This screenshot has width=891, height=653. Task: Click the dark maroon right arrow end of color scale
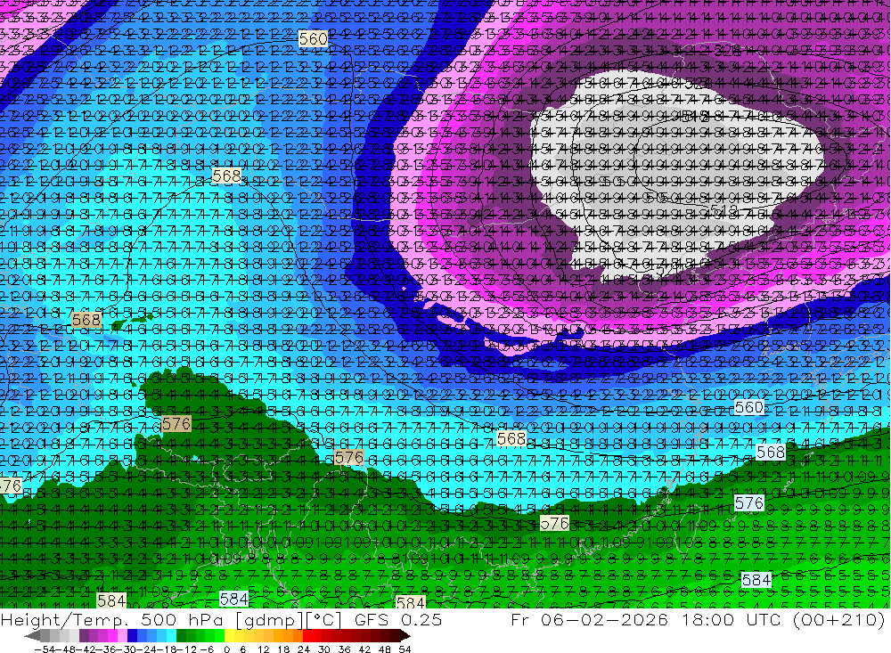(x=405, y=636)
